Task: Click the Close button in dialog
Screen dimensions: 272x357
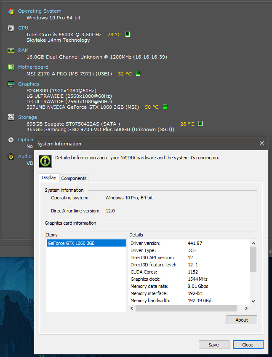Action: 248,345
